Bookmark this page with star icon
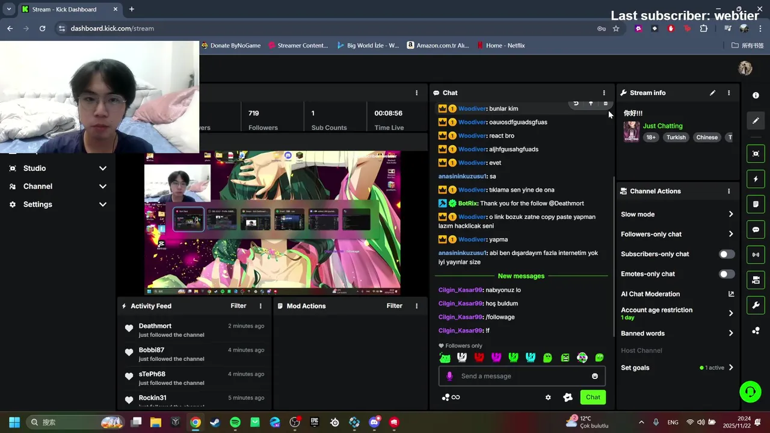770x433 pixels. 616,28
